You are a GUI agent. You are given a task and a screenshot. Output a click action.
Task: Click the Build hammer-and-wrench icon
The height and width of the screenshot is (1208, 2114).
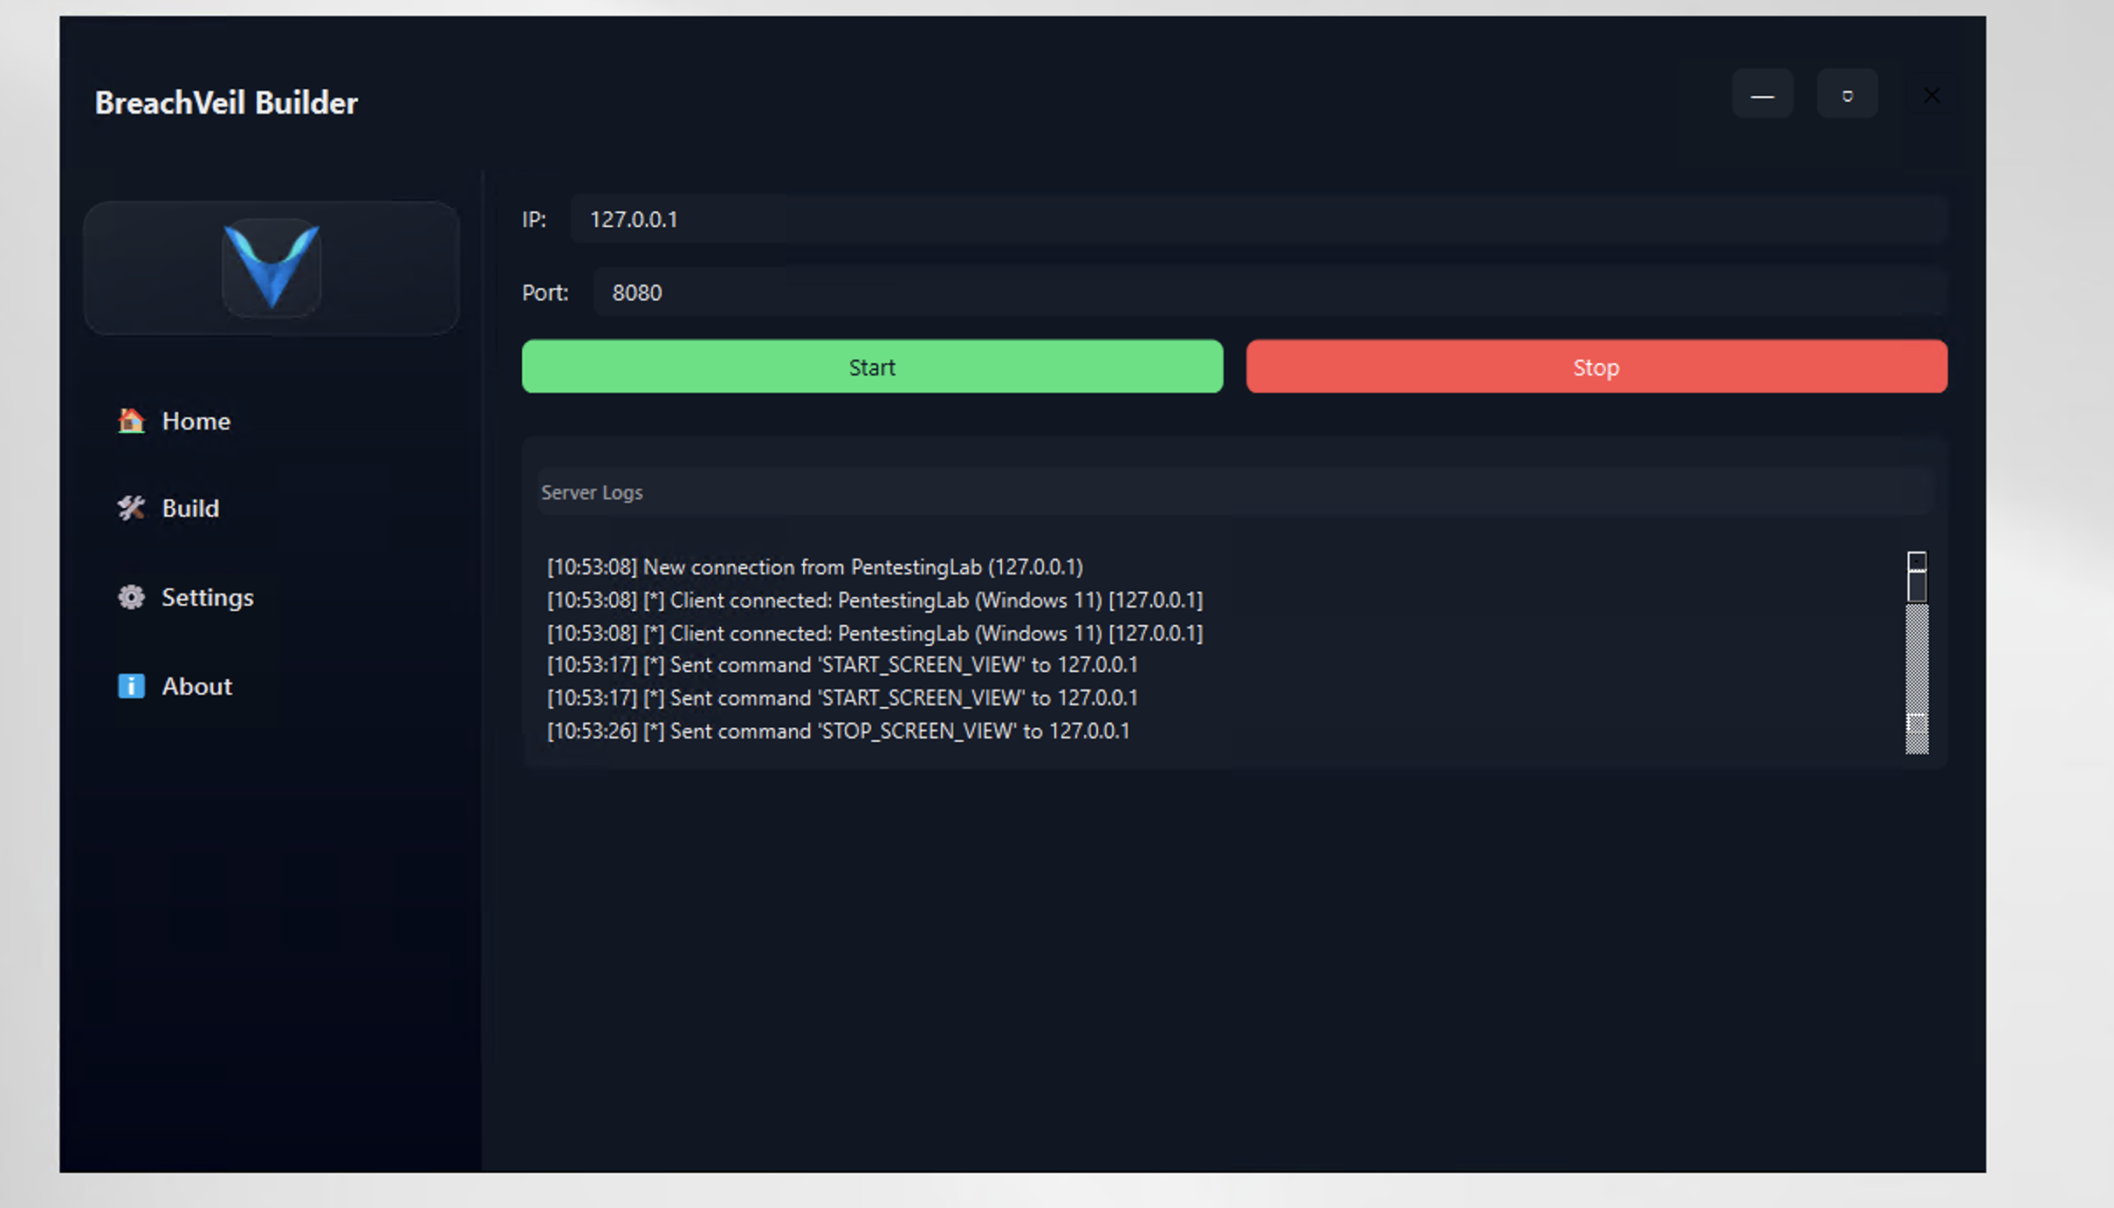click(131, 508)
